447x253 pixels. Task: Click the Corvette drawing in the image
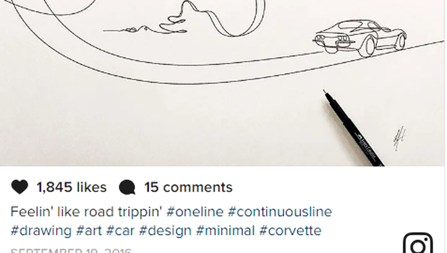(x=360, y=38)
